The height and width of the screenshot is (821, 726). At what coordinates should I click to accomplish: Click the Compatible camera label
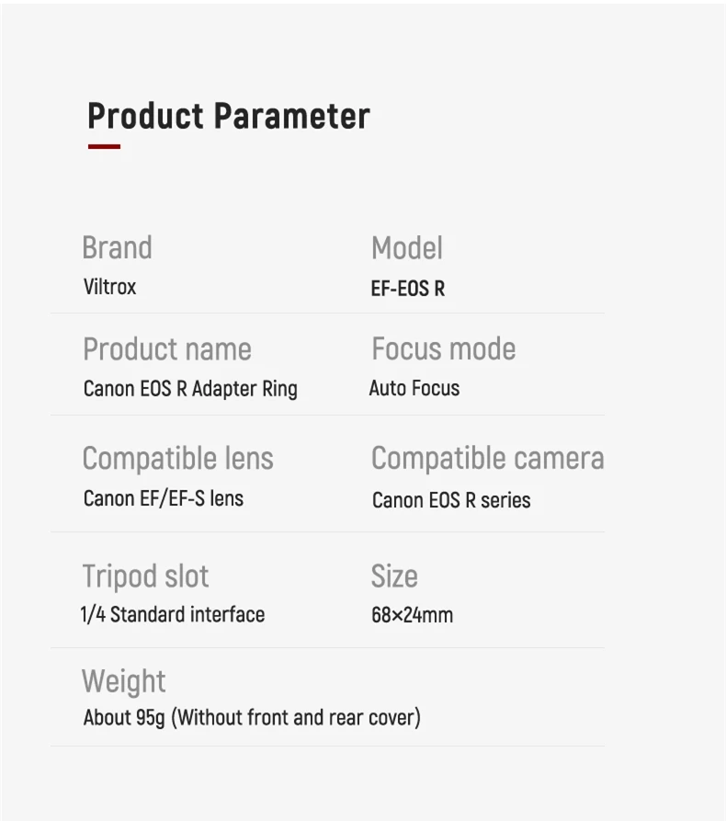[487, 458]
